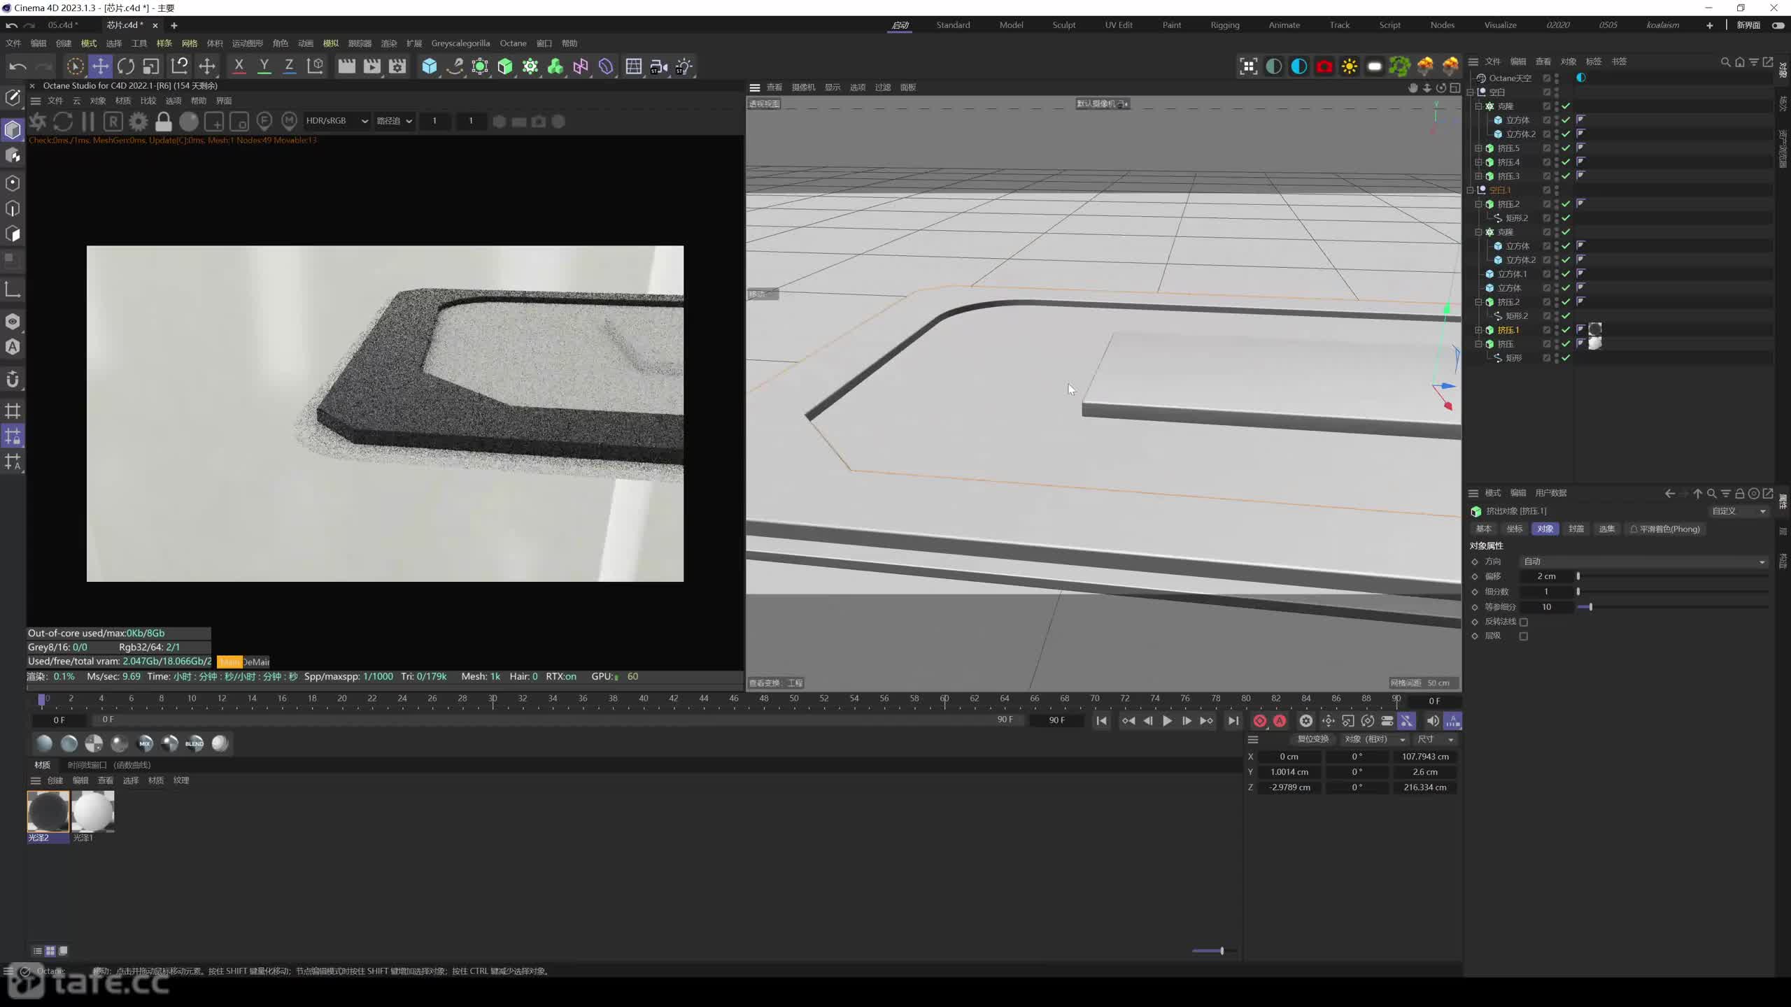
Task: Select the 光泽1 white material thumbnail
Action: pos(93,812)
